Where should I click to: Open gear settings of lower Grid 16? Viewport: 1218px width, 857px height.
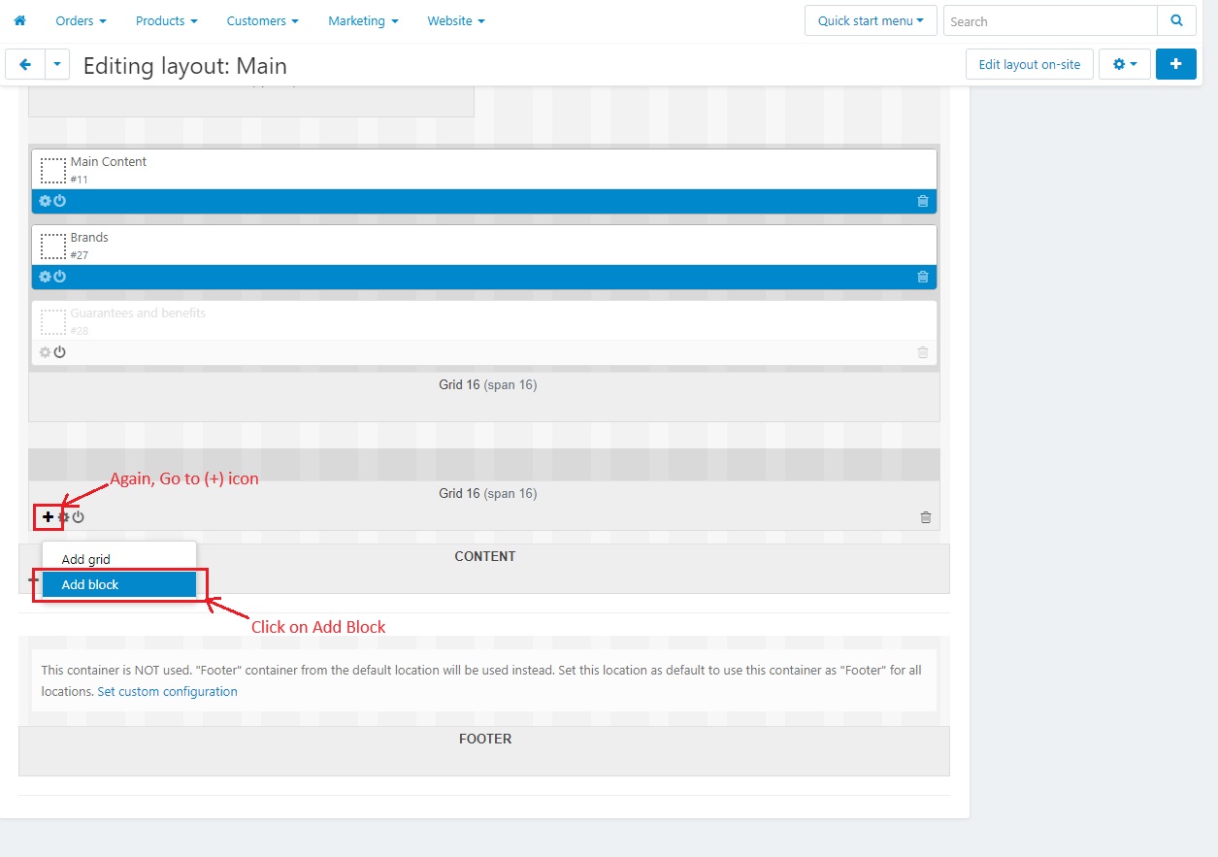[63, 517]
